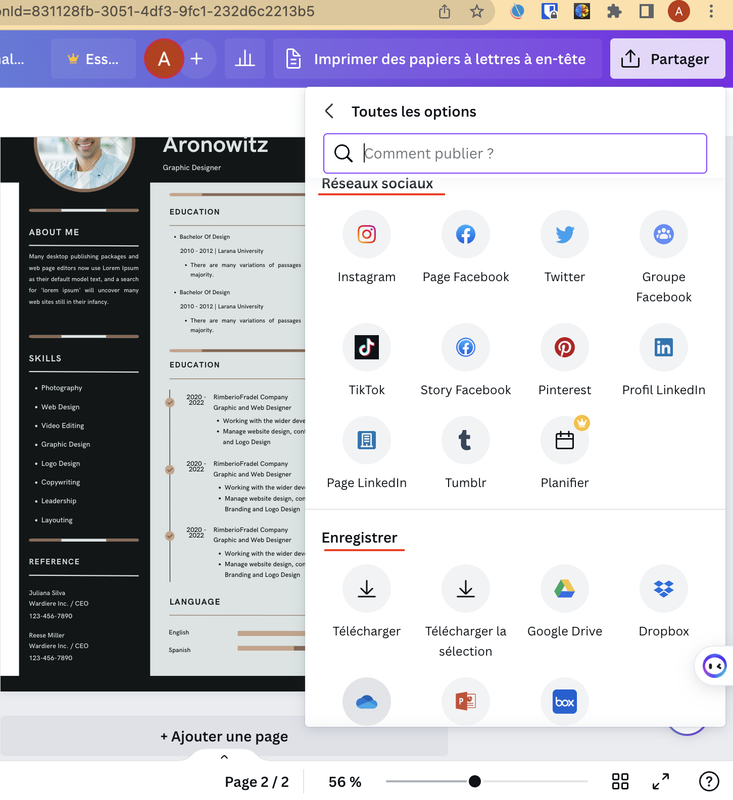The height and width of the screenshot is (800, 733).
Task: Share to TikTok
Action: (x=367, y=347)
